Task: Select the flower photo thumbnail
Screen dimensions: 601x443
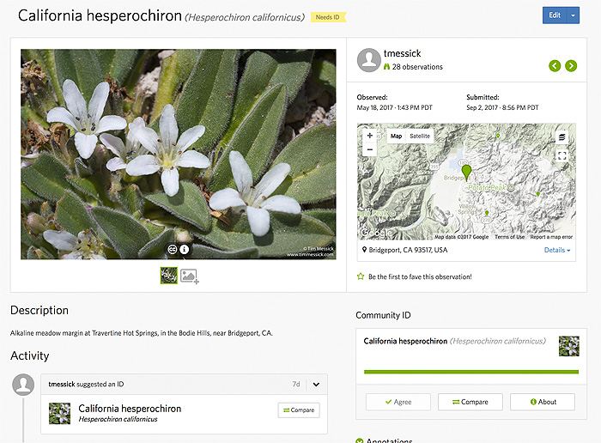Action: (169, 276)
